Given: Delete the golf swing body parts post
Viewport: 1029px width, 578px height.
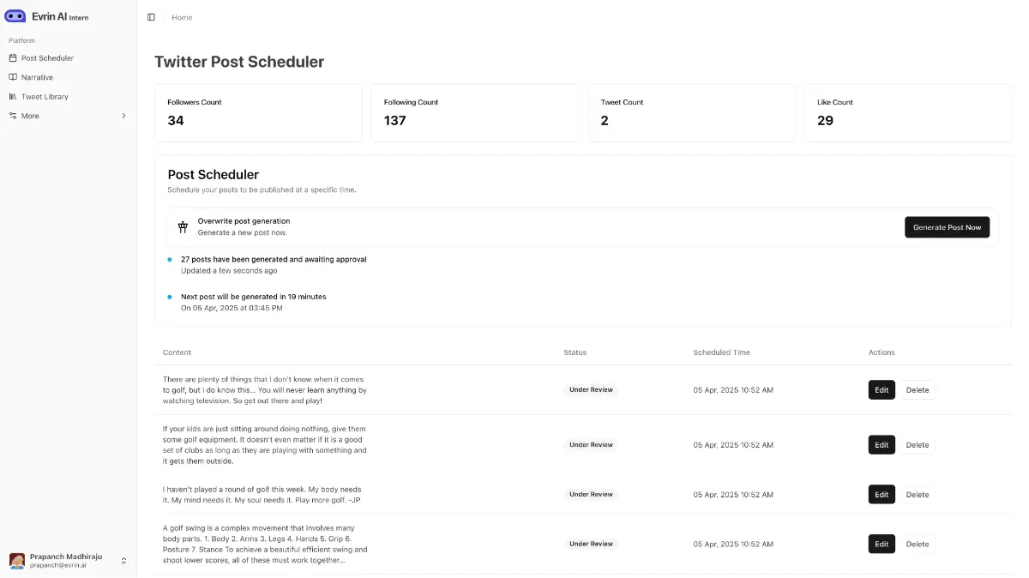Looking at the screenshot, I should click(x=917, y=544).
